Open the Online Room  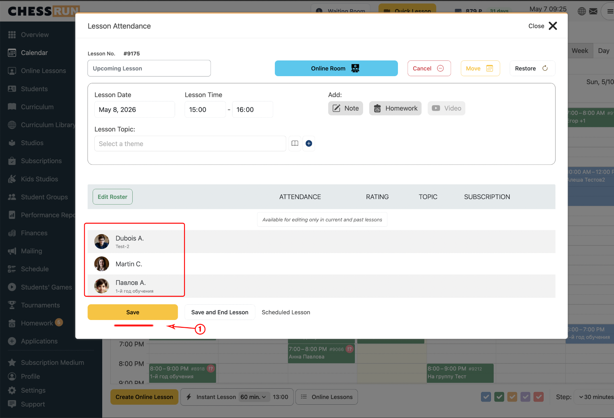click(336, 68)
